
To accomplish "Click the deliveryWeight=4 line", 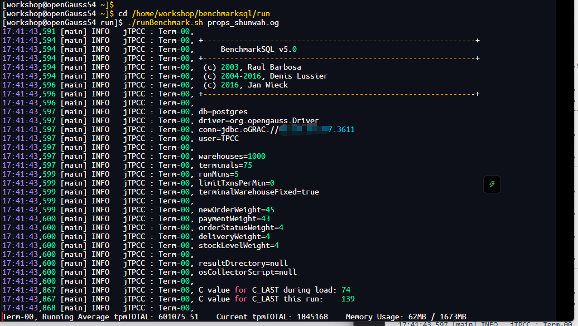I will [234, 236].
